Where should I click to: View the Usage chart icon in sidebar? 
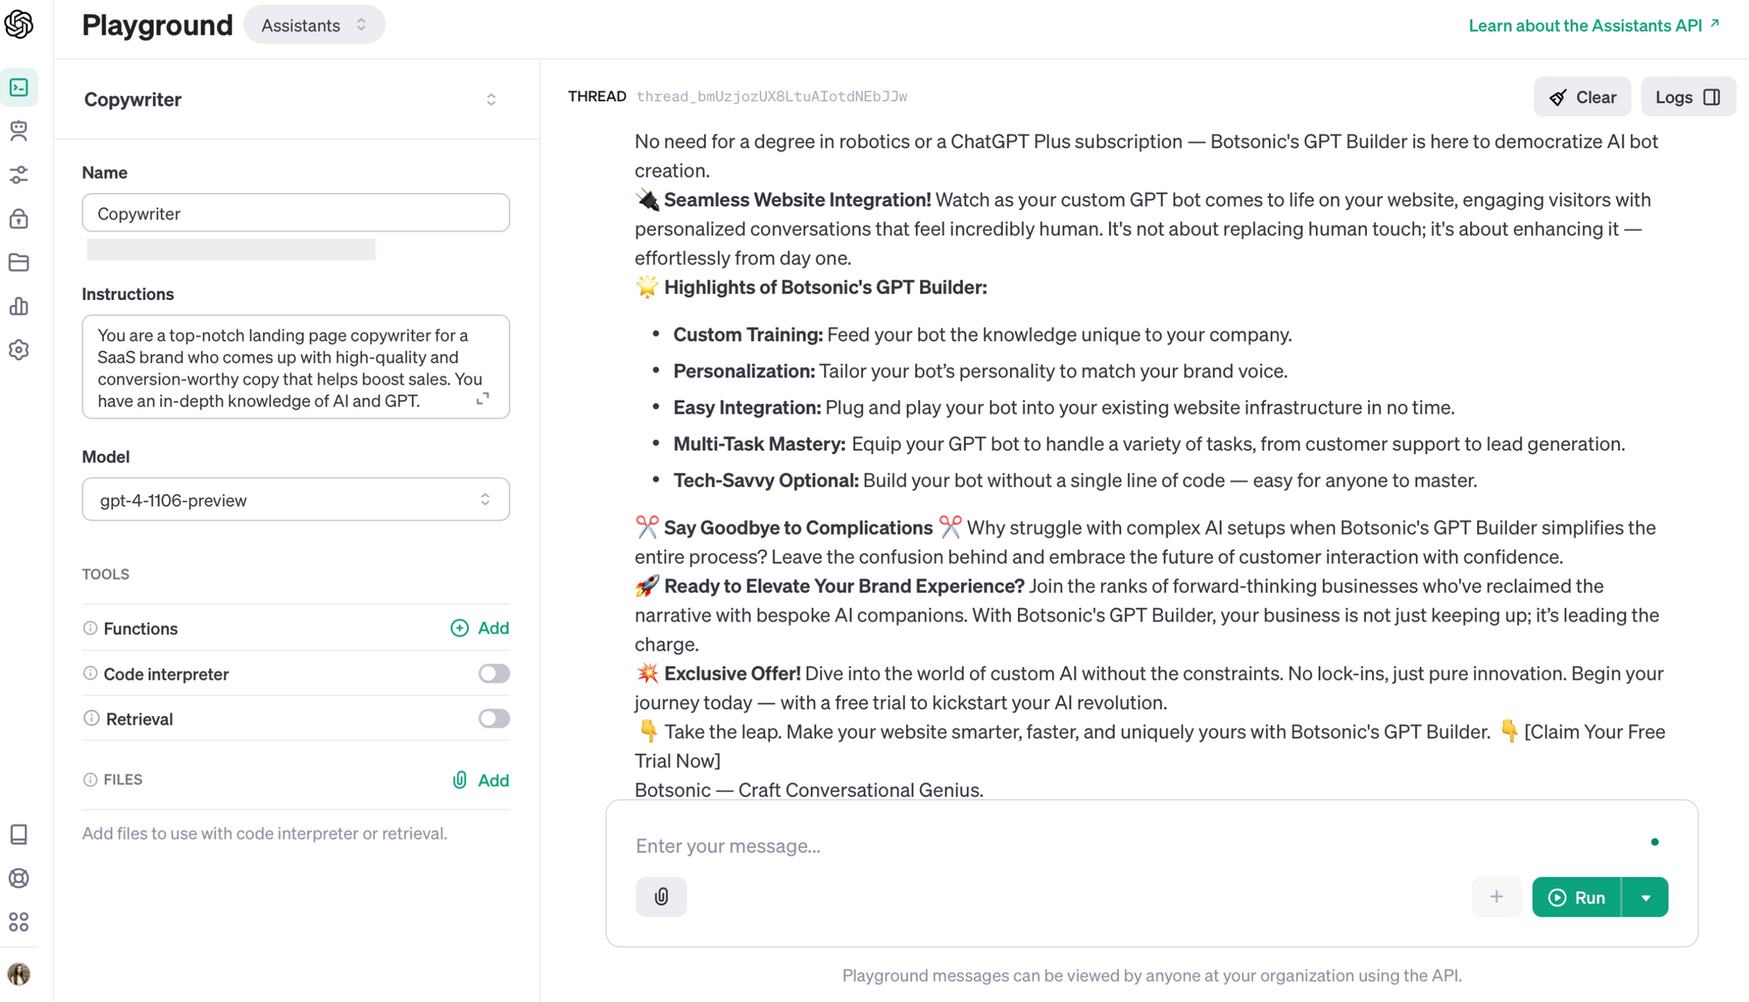[19, 306]
